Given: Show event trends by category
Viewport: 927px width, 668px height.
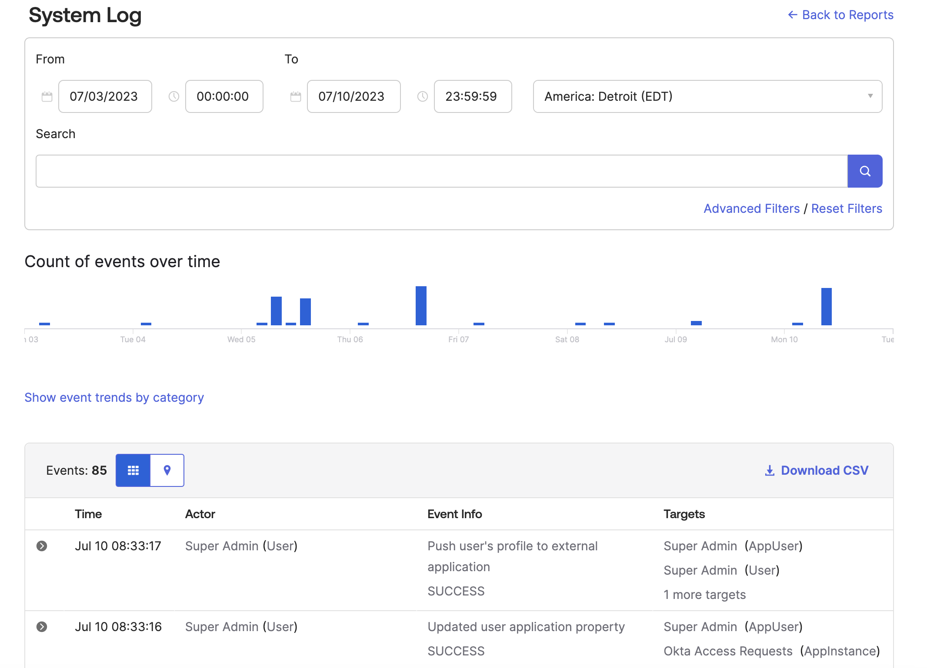Looking at the screenshot, I should click(x=114, y=397).
